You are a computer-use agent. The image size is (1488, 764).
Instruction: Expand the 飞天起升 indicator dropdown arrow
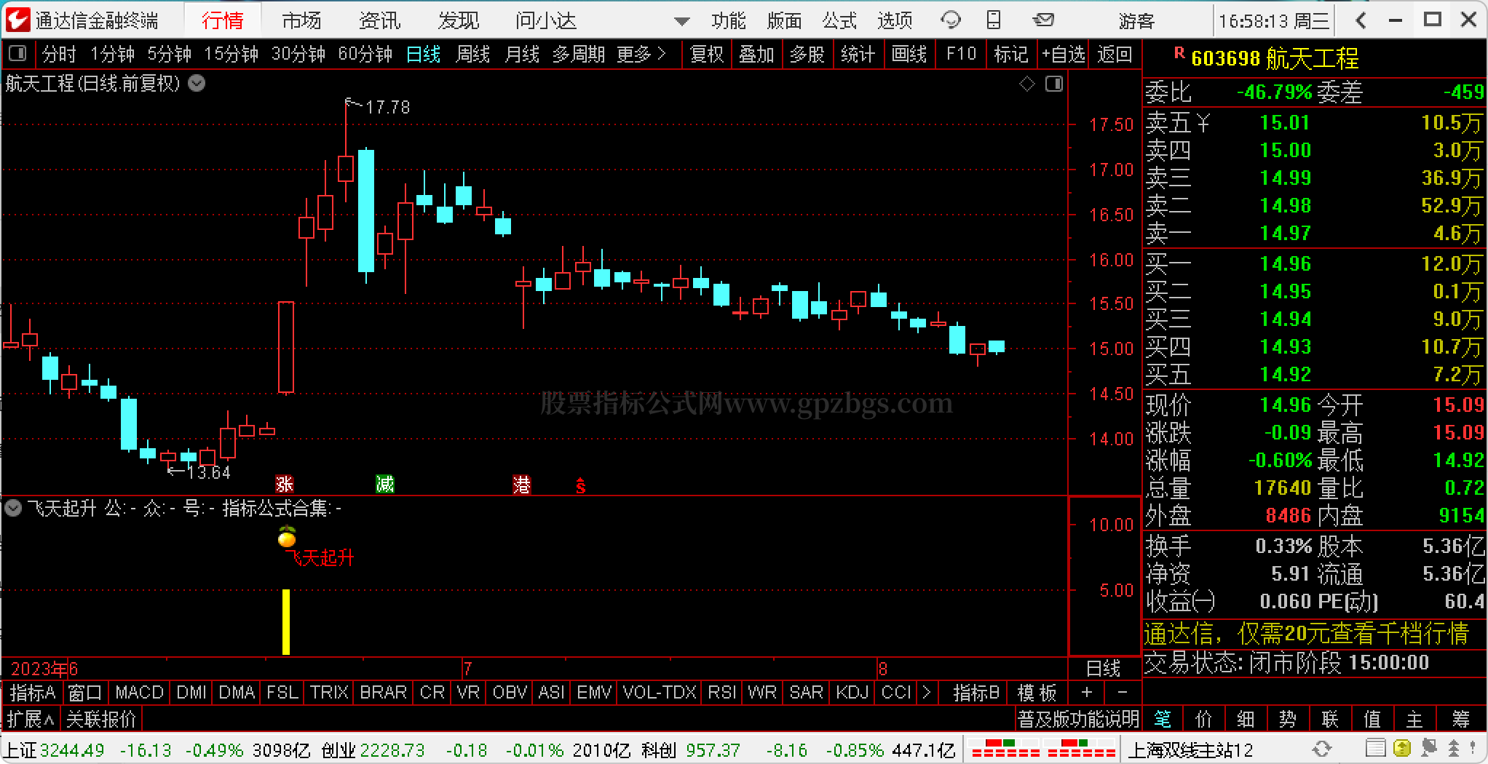tap(13, 508)
